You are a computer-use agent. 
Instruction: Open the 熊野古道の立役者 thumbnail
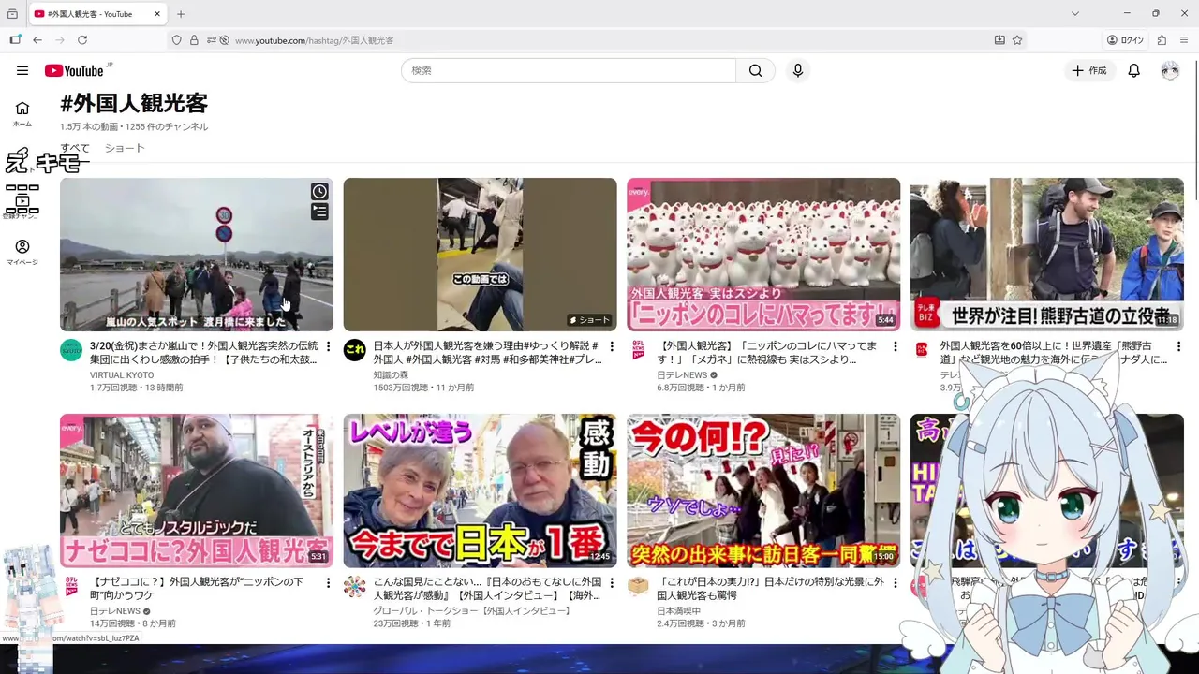coord(1046,255)
